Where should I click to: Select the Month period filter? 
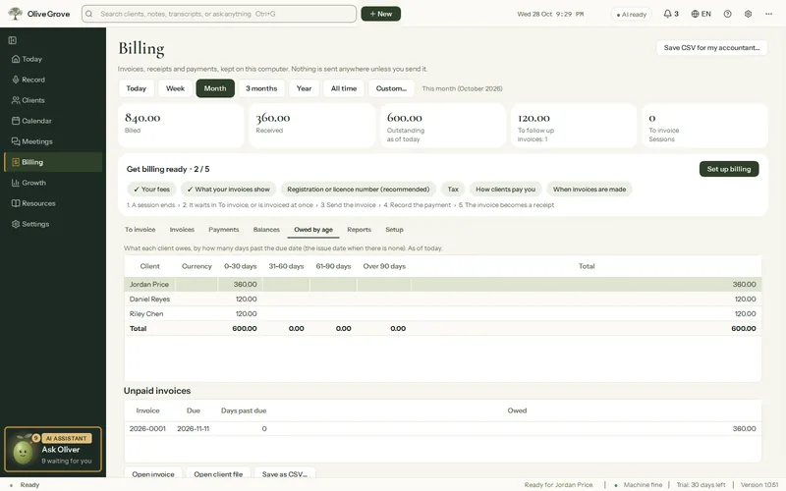(x=215, y=88)
